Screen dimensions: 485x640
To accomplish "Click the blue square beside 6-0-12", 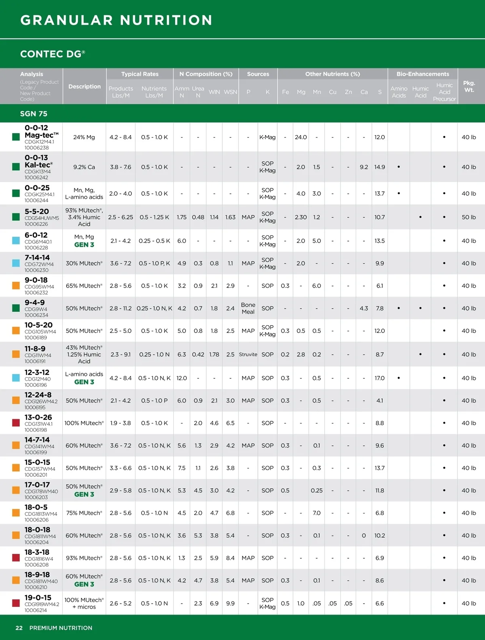I will pos(16,241).
